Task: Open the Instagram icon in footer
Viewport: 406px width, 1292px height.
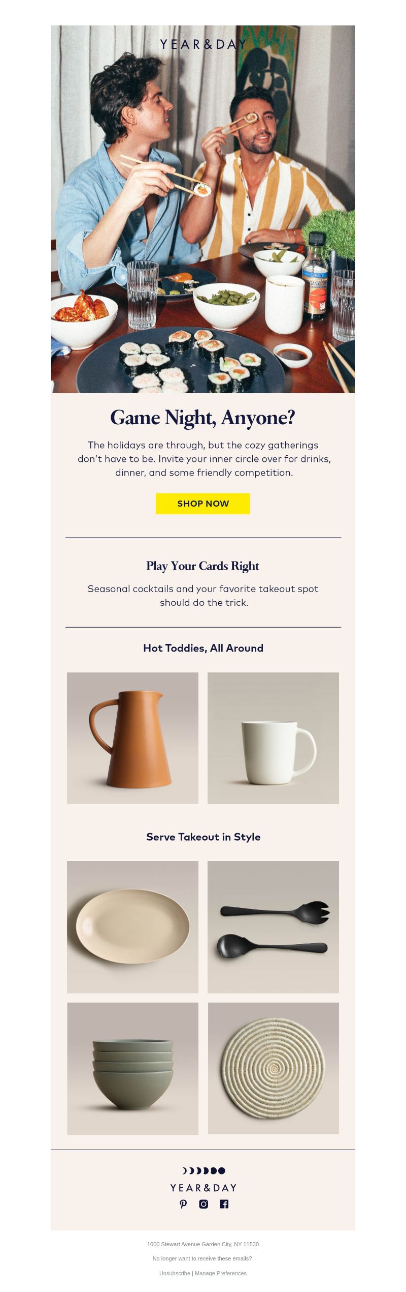Action: coord(204,1204)
